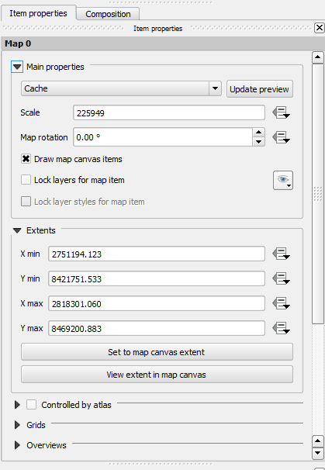Expand the Grids section
The height and width of the screenshot is (470, 325).
17,425
